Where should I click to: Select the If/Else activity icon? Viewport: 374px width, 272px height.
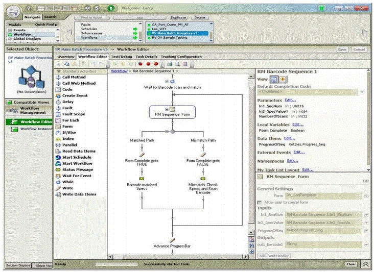pos(57,132)
